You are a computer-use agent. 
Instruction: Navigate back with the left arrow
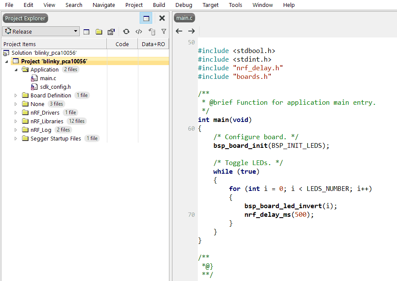(x=179, y=31)
